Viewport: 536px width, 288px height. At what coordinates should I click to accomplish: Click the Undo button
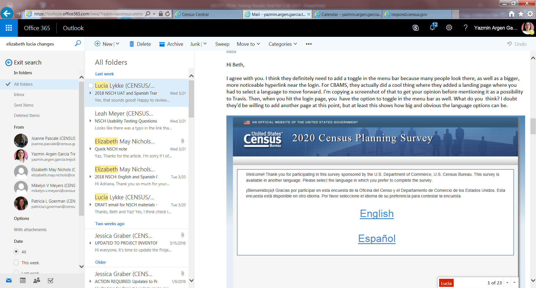pos(517,44)
